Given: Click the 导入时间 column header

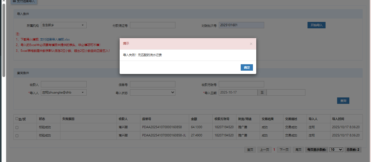Looking at the screenshot, I should coord(346,119).
